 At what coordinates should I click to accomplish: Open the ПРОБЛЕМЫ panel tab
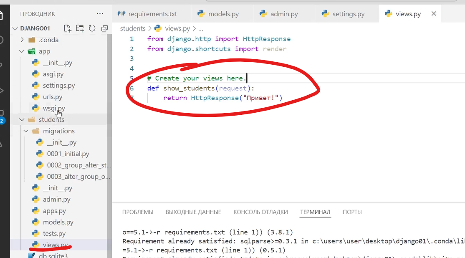[138, 212]
